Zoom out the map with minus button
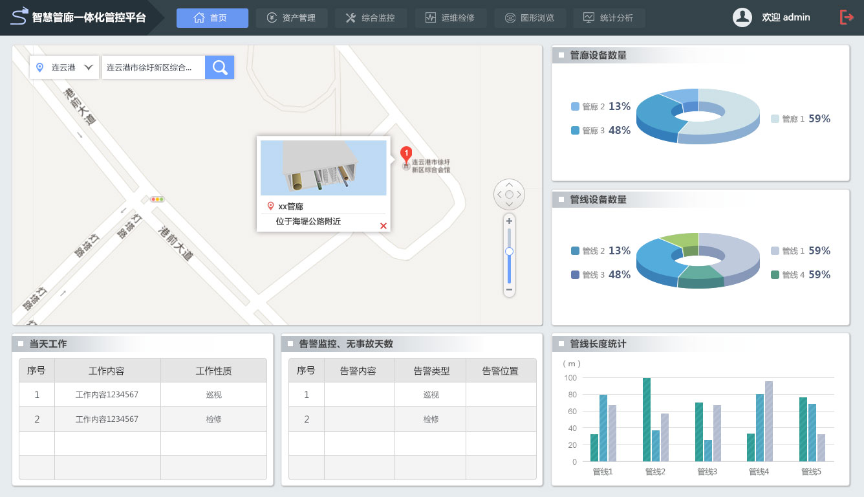Image resolution: width=864 pixels, height=497 pixels. (x=509, y=290)
